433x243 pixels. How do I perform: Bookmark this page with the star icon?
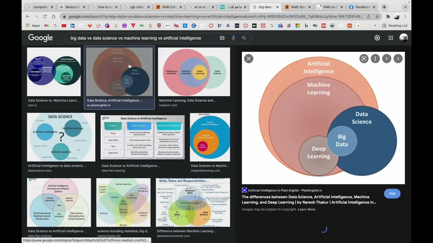click(x=377, y=17)
